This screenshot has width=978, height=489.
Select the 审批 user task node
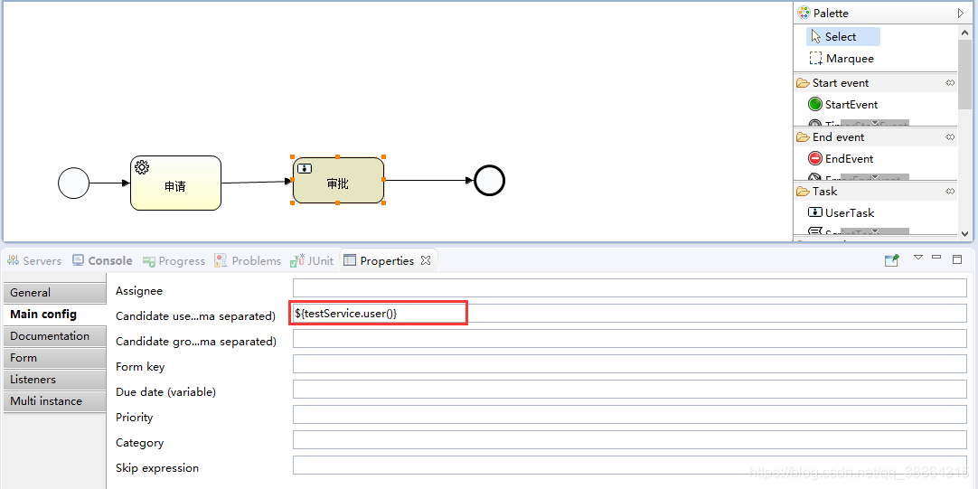(338, 180)
